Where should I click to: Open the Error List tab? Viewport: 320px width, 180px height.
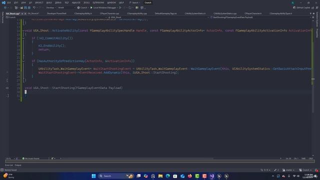pyautogui.click(x=9, y=165)
